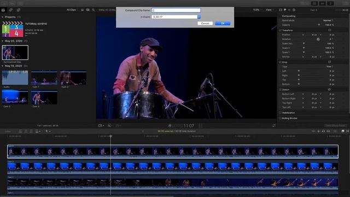Enable the Rolling Shutter checkbox
Image resolution: width=350 pixels, height=197 pixels.
[280, 118]
